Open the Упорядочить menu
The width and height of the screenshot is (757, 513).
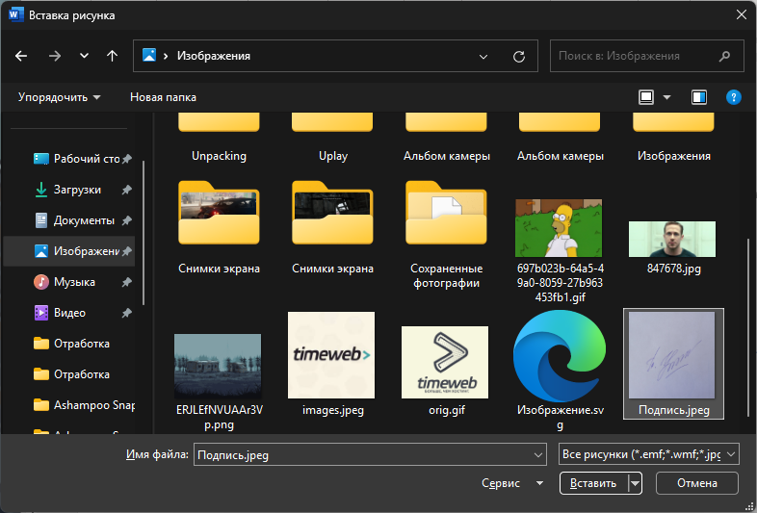pyautogui.click(x=60, y=97)
